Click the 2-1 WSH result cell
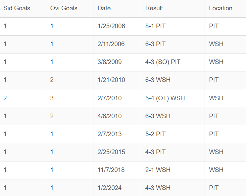This screenshot has height=196, width=246. pos(158,170)
